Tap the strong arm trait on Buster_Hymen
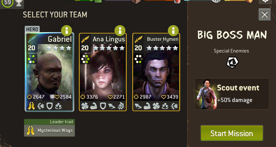Image resolution: width=276 pixels, height=147 pixels. (147, 106)
